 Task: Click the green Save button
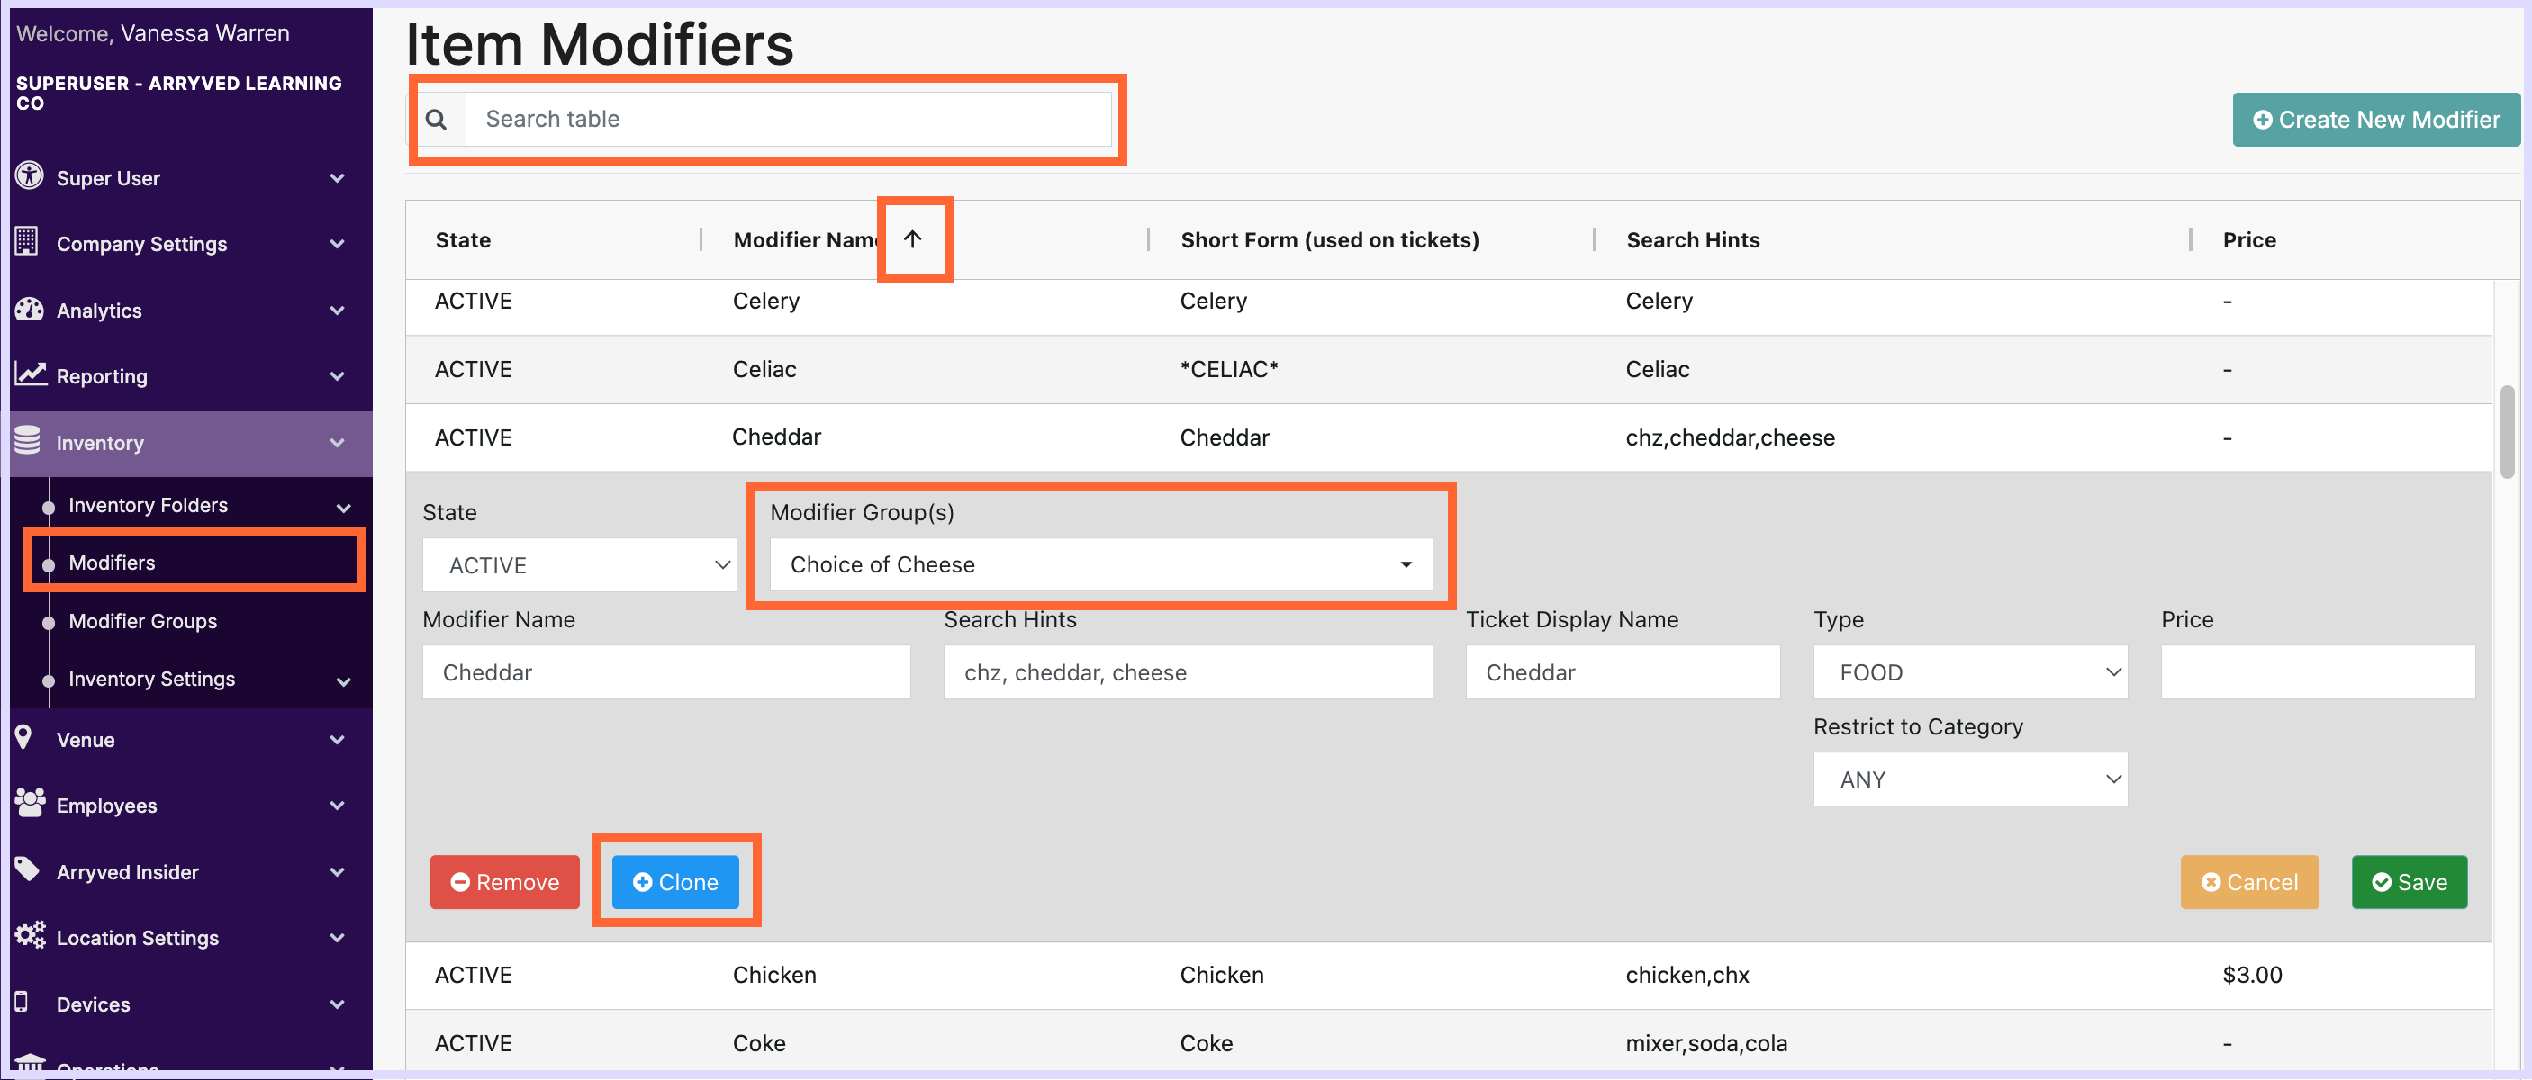point(2408,881)
